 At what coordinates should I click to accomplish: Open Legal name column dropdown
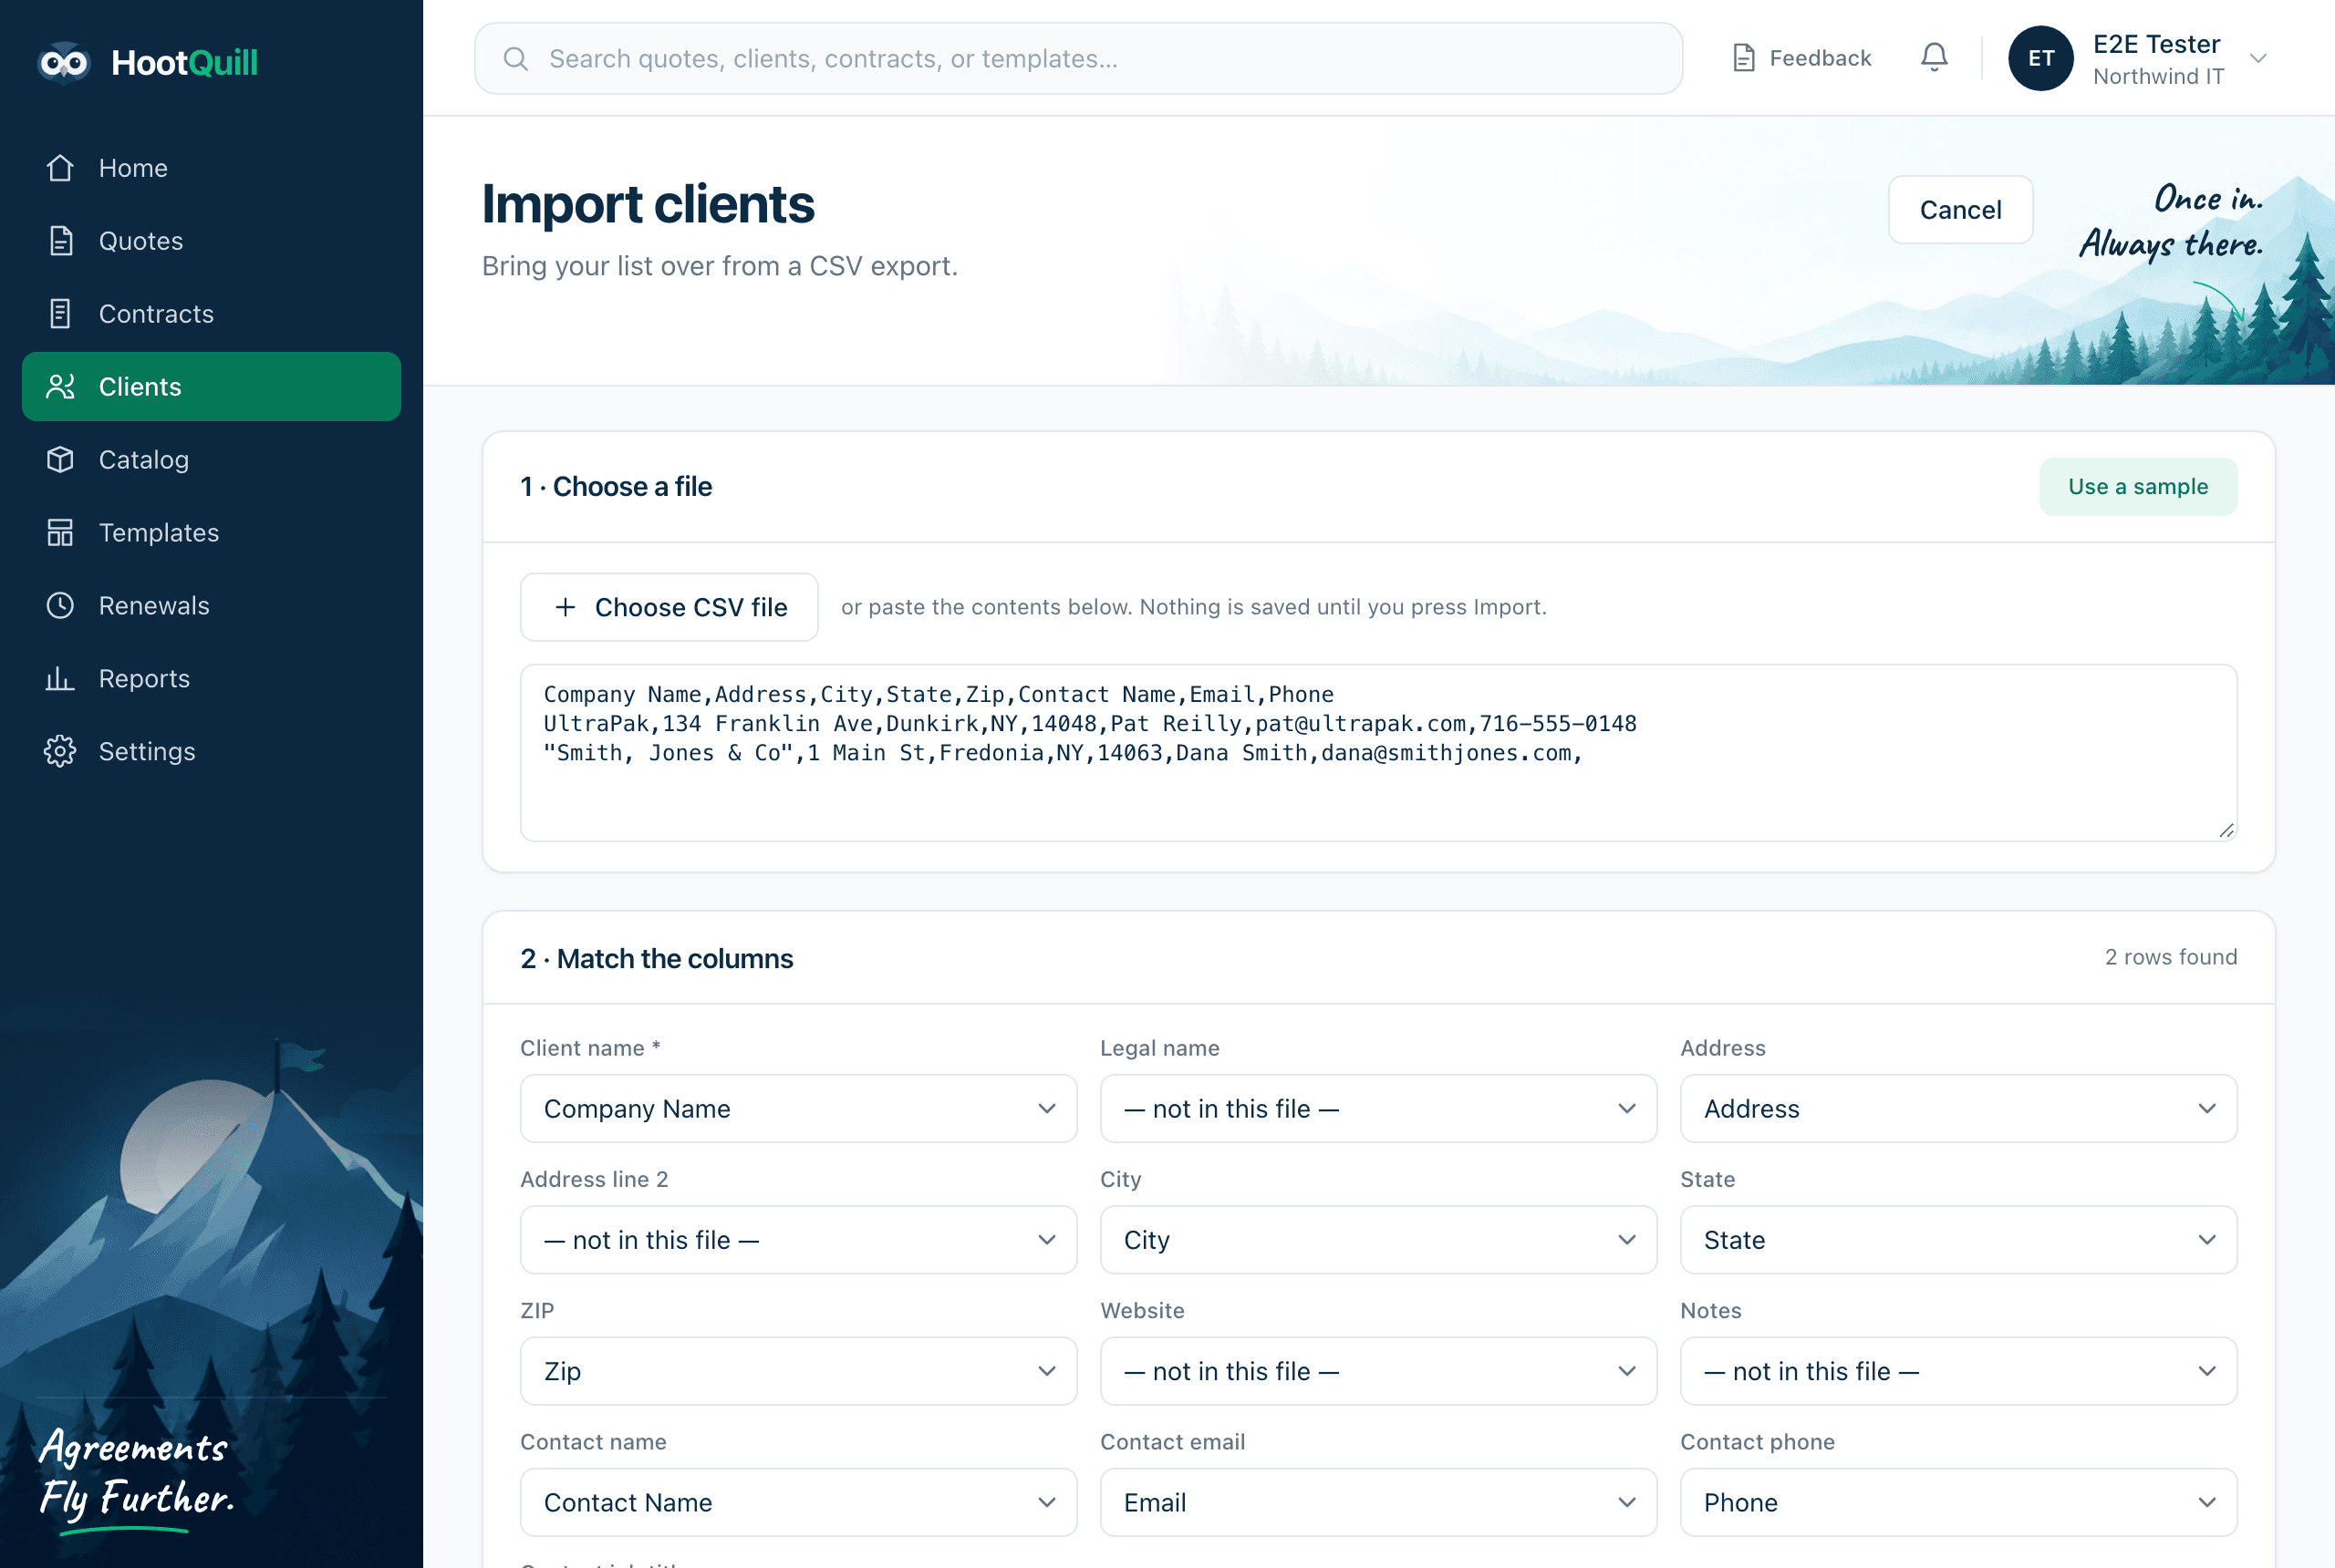(1377, 1109)
